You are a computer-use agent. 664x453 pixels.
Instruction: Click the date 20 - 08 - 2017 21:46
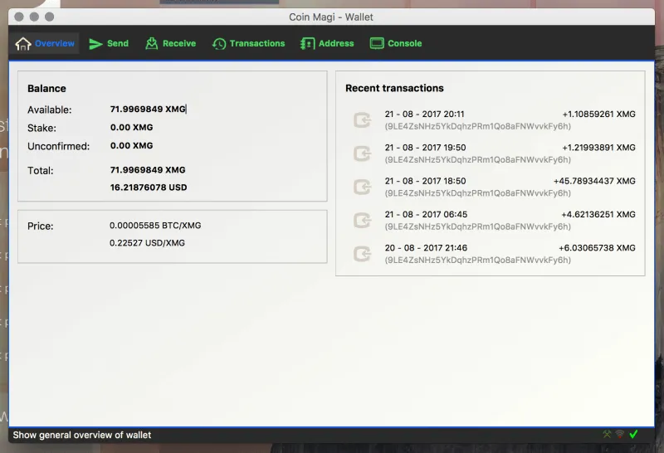pos(426,248)
